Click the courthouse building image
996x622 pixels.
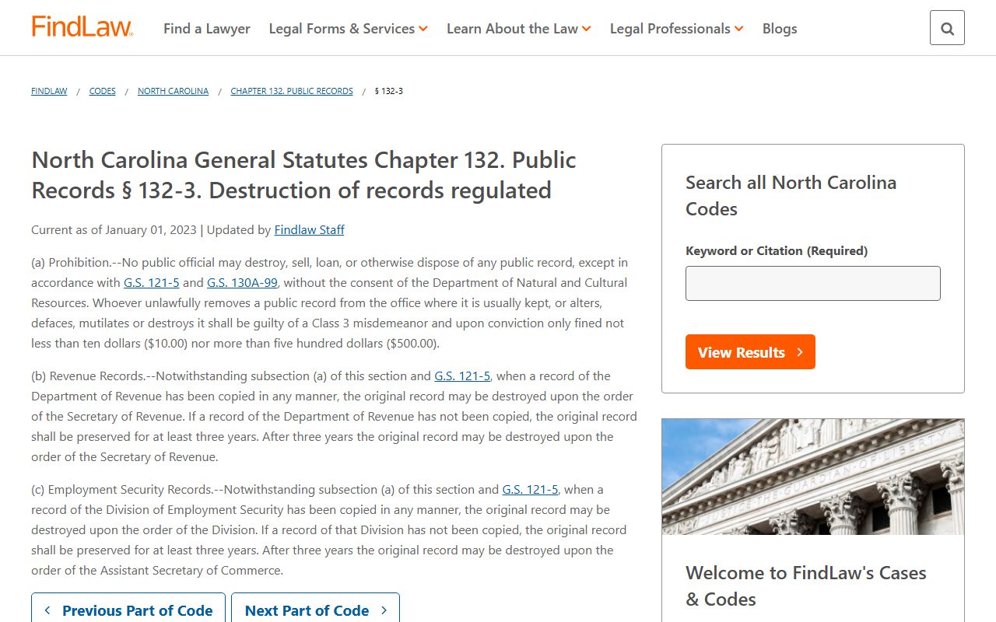coord(813,477)
